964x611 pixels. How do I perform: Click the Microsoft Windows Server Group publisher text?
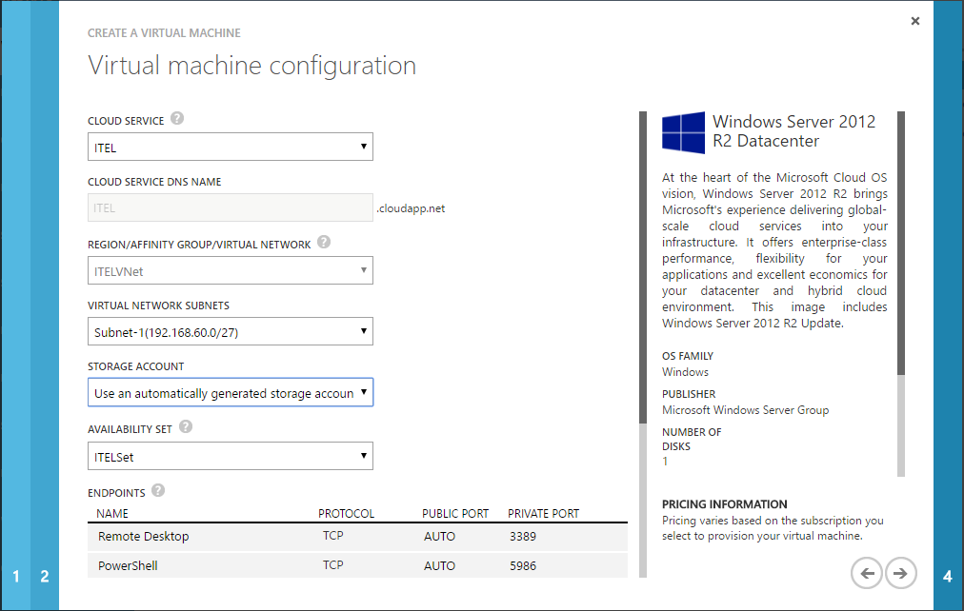745,409
